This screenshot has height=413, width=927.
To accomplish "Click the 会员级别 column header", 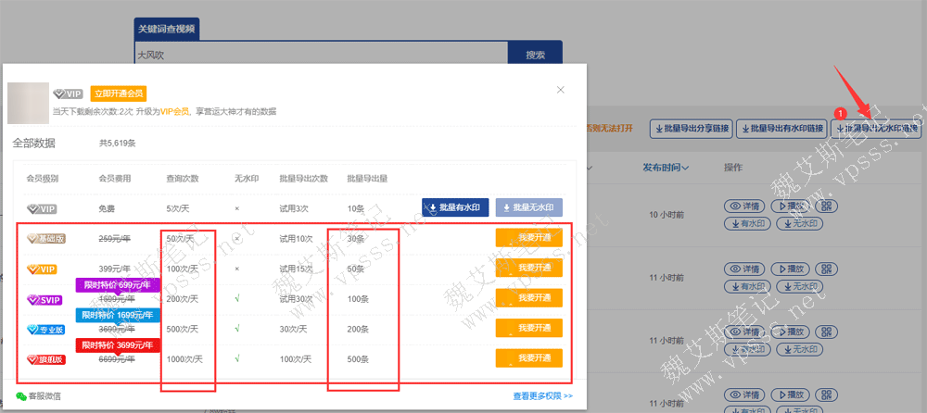I will pyautogui.click(x=42, y=179).
